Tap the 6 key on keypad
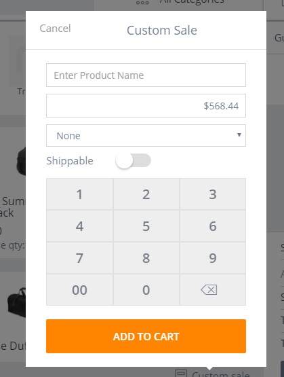The height and width of the screenshot is (377, 284). (x=213, y=226)
